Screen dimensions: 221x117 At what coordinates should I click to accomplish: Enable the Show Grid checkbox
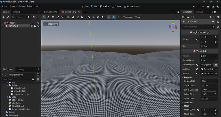coord(202,99)
